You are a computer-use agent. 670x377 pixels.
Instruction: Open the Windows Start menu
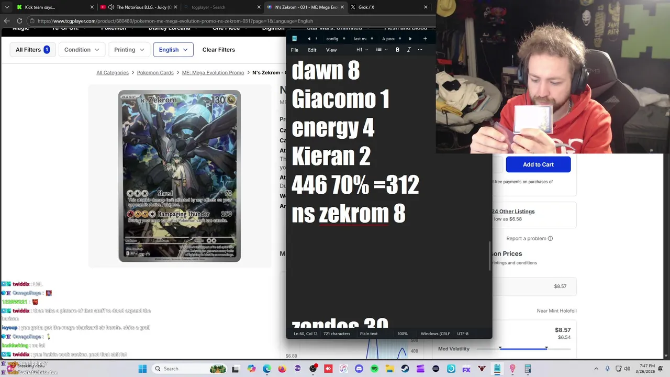142,369
